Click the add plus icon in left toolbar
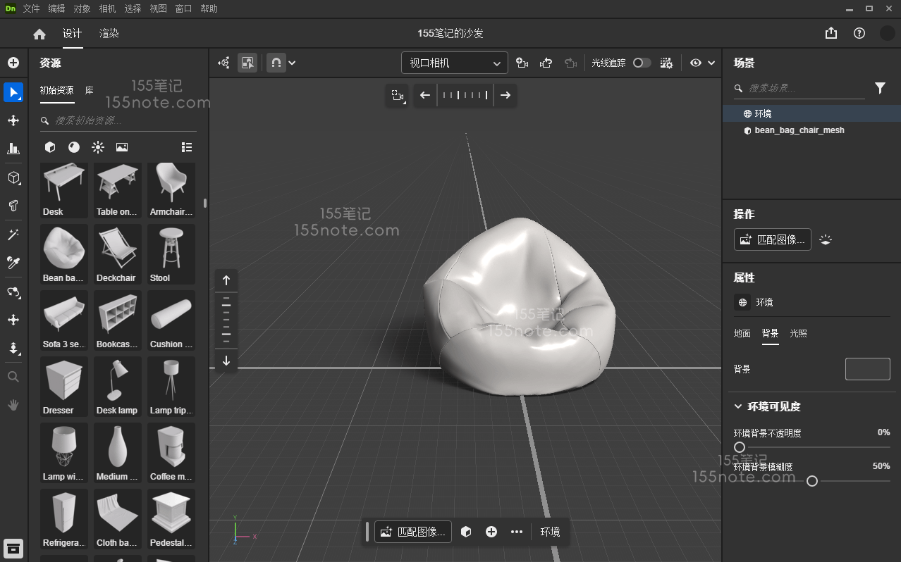The image size is (901, 562). (13, 63)
